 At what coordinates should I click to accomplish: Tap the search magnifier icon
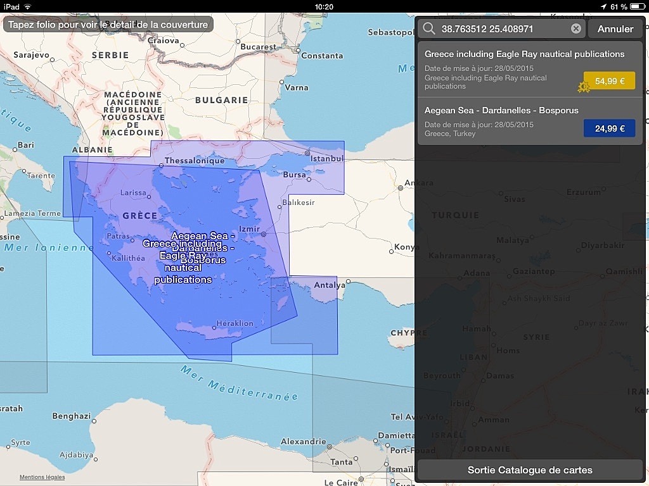(x=429, y=28)
